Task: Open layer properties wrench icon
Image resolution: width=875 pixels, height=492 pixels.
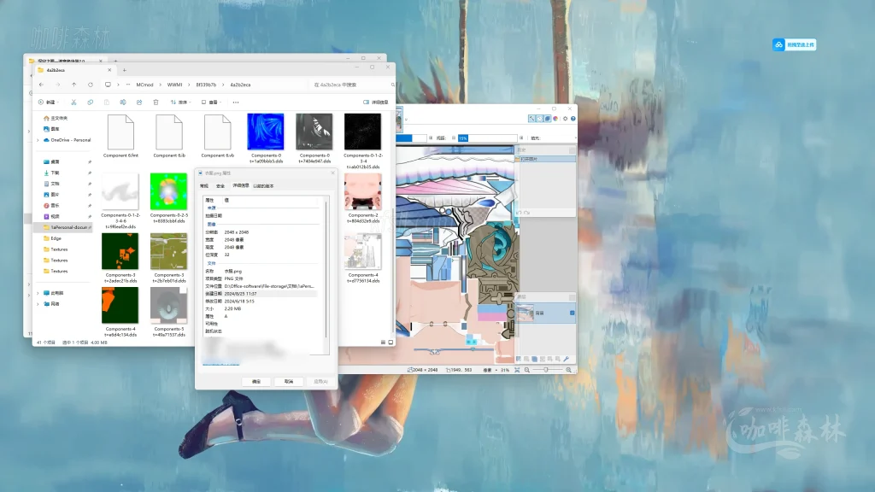Action: tap(566, 359)
